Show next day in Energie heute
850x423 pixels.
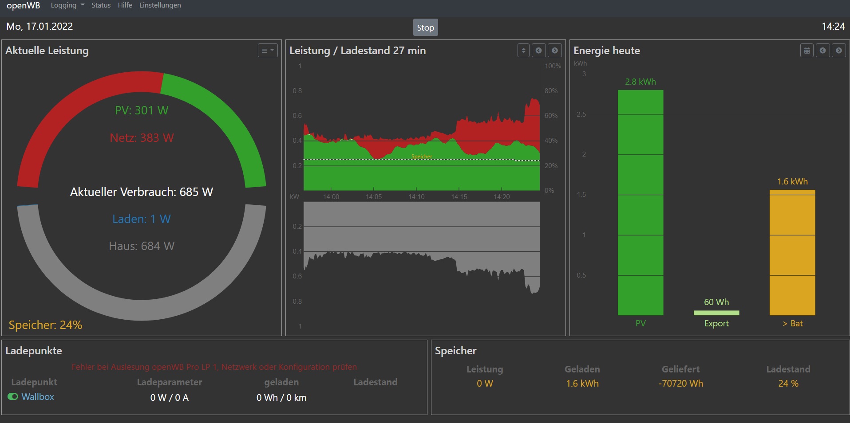click(839, 51)
